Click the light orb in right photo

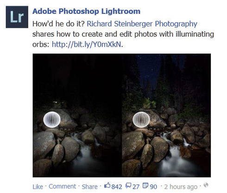141,120
